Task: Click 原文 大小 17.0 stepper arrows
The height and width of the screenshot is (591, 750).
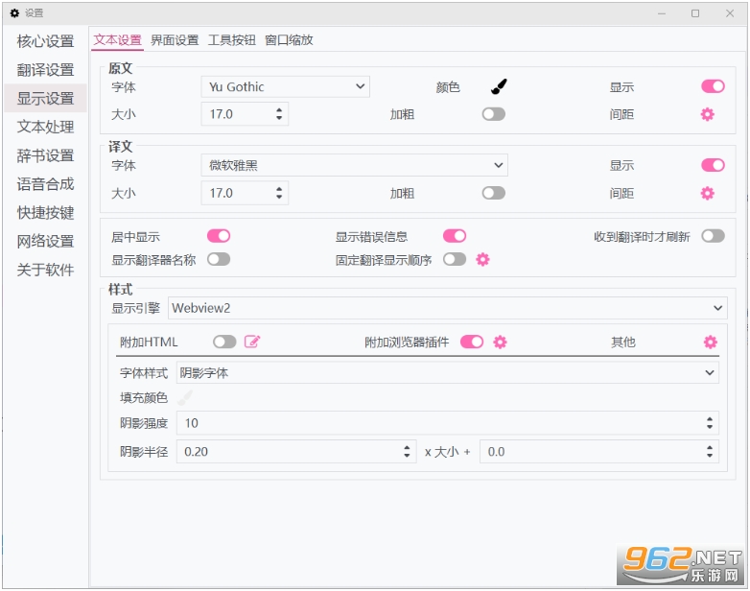Action: [279, 114]
